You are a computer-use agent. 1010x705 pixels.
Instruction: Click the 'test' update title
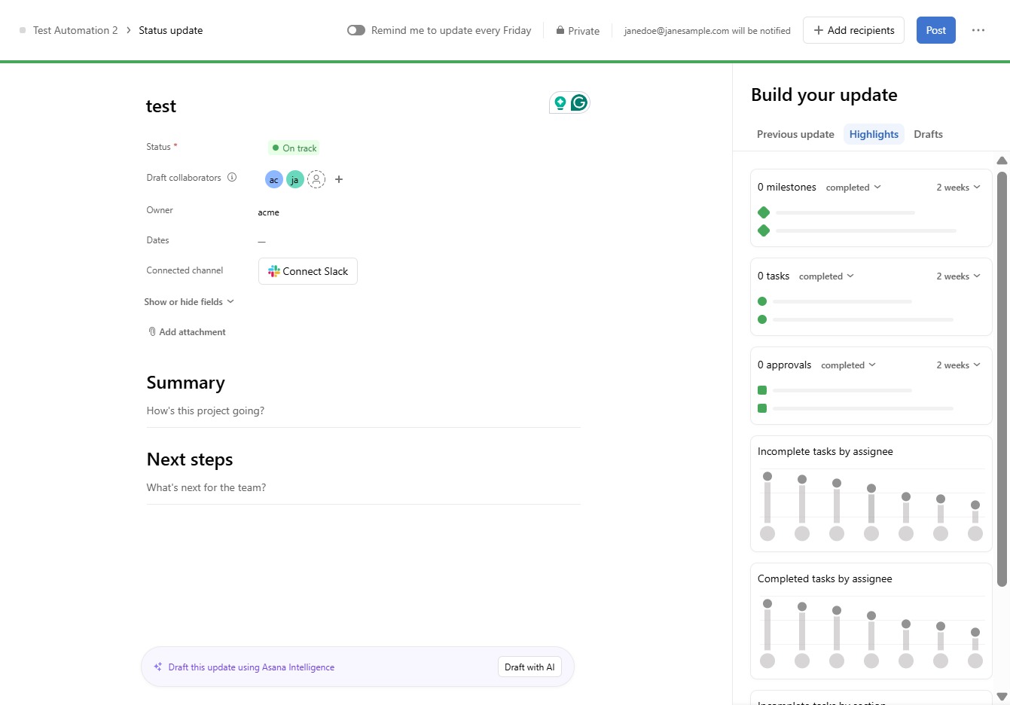[161, 106]
